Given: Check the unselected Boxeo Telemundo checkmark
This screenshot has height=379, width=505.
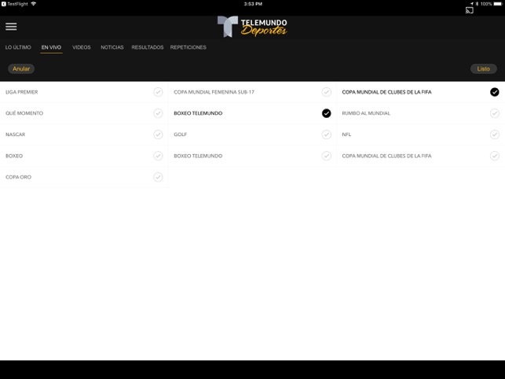Looking at the screenshot, I should click(326, 156).
